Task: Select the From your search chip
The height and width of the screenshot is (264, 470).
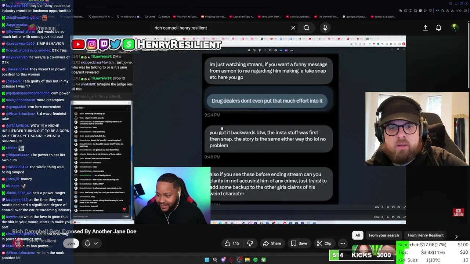Action: [384, 235]
